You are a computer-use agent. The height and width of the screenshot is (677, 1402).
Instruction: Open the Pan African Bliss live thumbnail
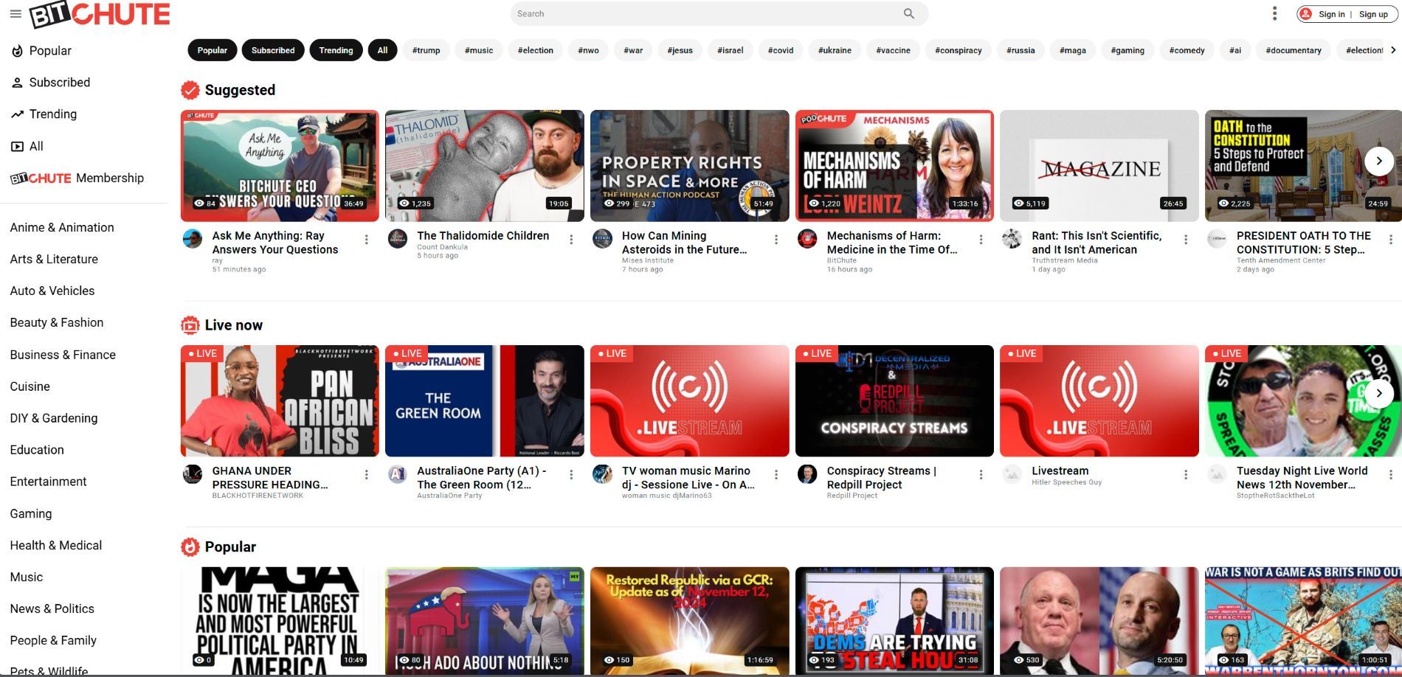(x=280, y=401)
